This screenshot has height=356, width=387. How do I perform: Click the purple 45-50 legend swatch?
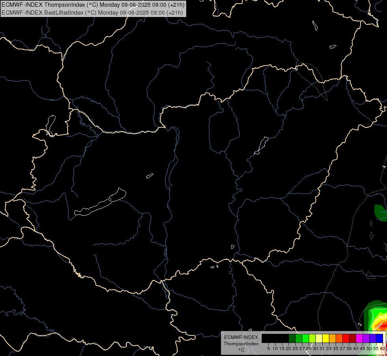[366, 338]
